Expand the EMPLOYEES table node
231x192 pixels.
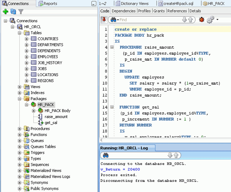27,57
